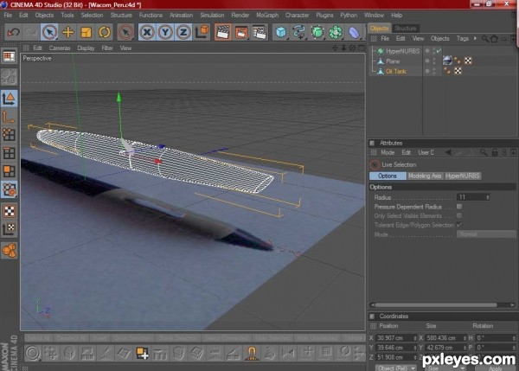The width and height of the screenshot is (519, 371).
Task: Activate the Move tool
Action: click(67, 32)
